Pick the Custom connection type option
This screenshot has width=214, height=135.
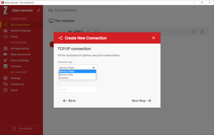[x=77, y=78]
